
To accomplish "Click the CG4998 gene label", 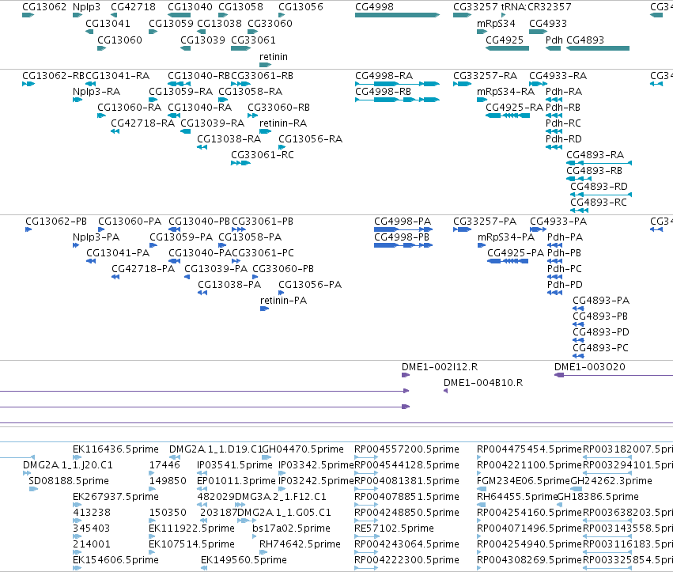I will coord(374,7).
